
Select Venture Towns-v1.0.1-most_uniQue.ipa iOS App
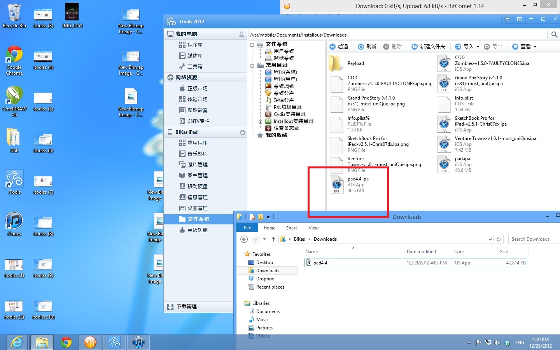coord(487,144)
